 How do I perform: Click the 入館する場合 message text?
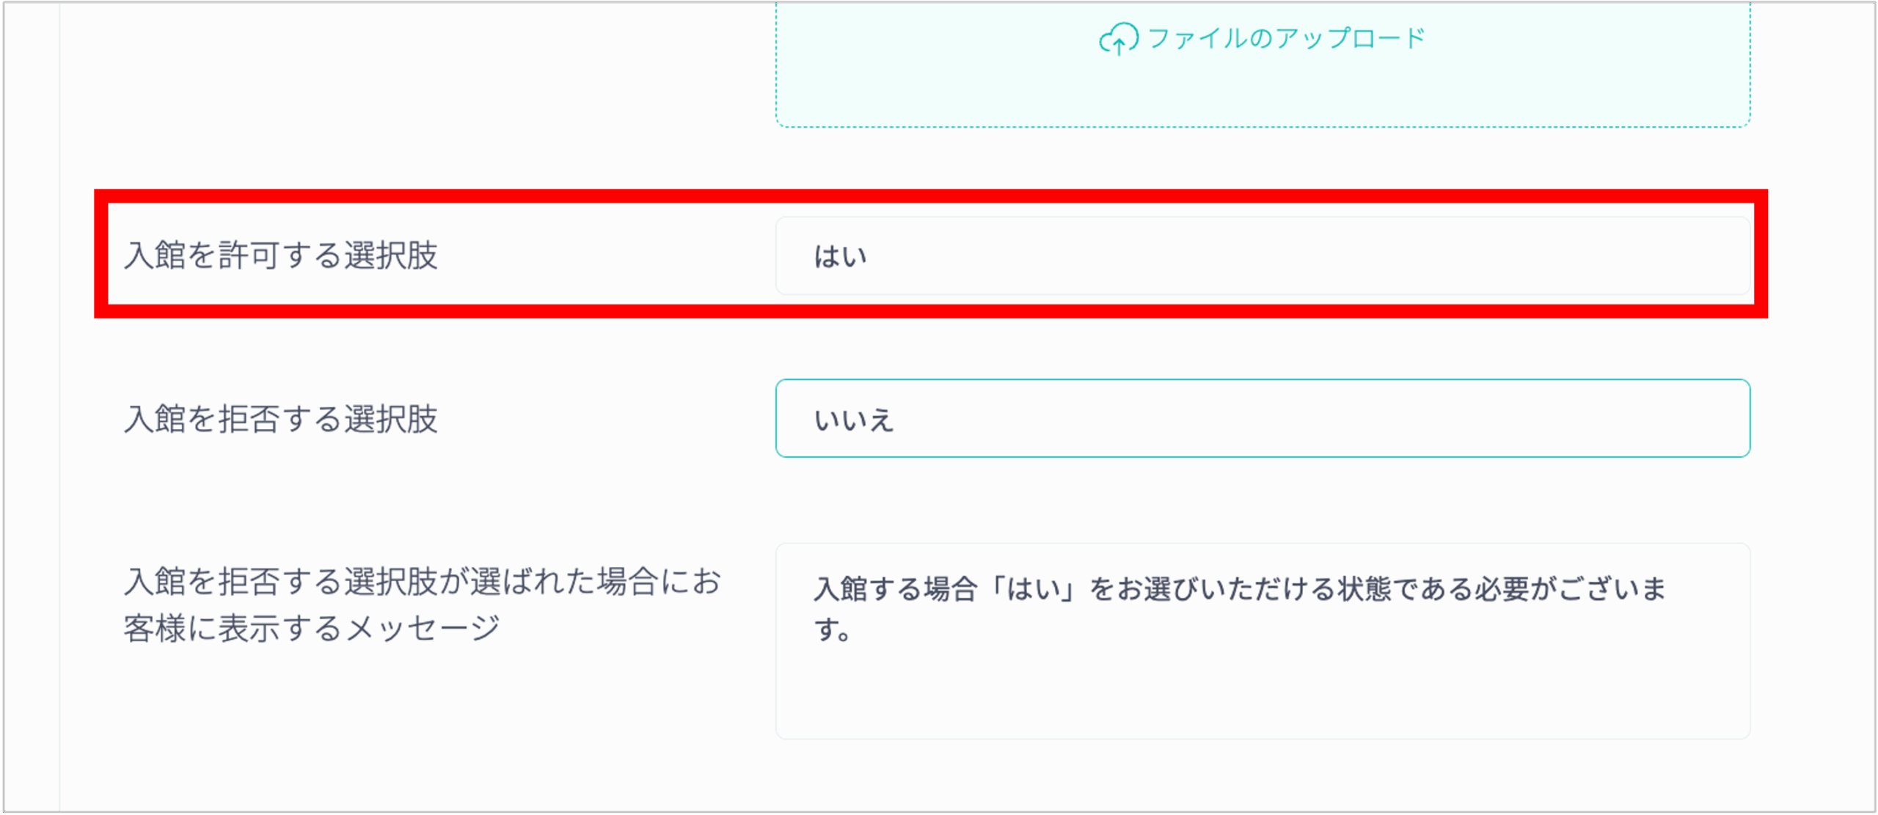[x=895, y=589]
